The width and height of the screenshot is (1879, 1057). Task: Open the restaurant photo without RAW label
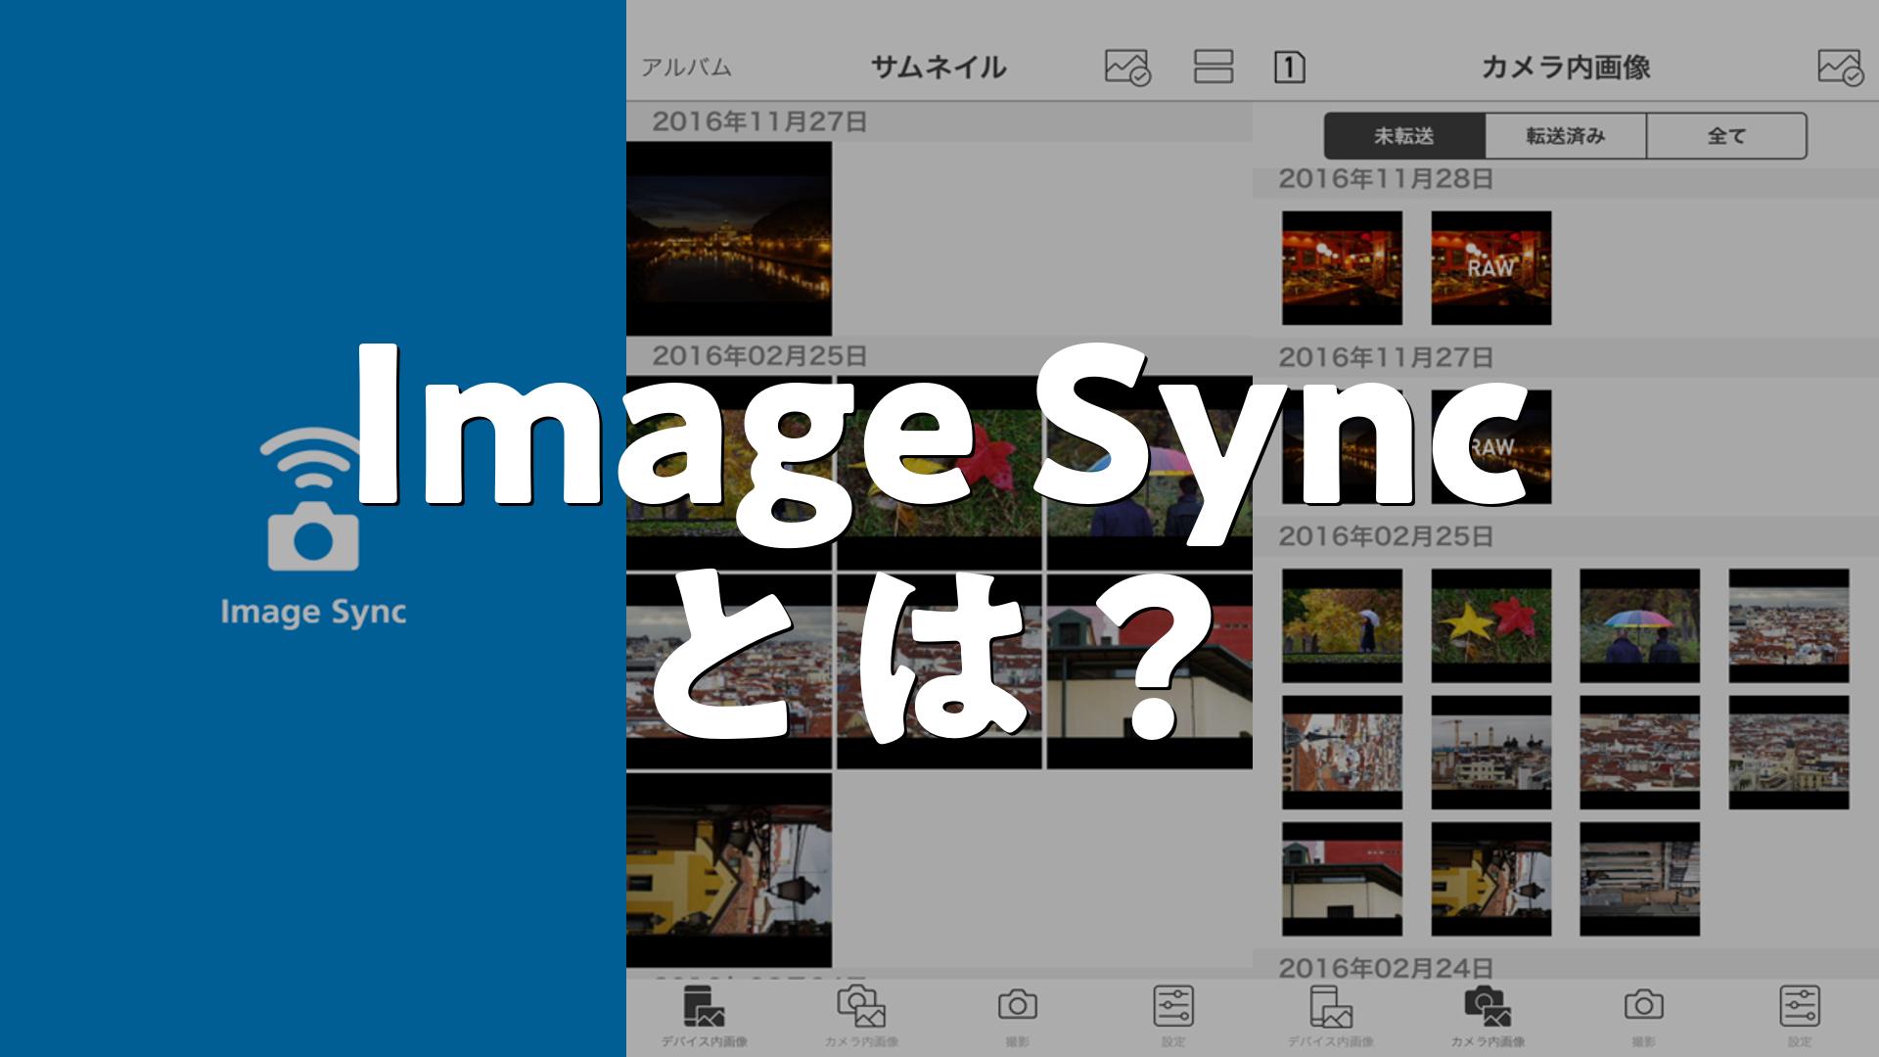click(1342, 268)
